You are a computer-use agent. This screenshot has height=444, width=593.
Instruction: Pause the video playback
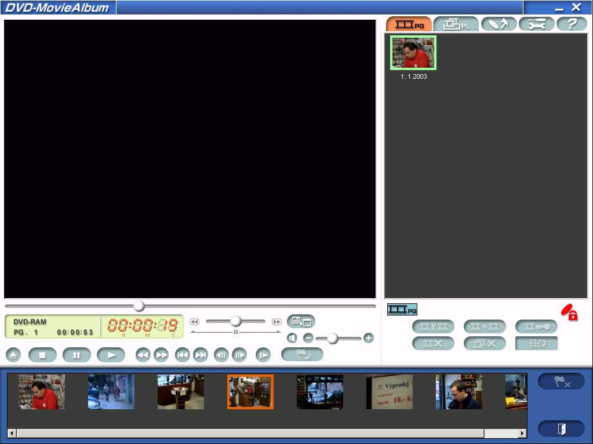77,355
